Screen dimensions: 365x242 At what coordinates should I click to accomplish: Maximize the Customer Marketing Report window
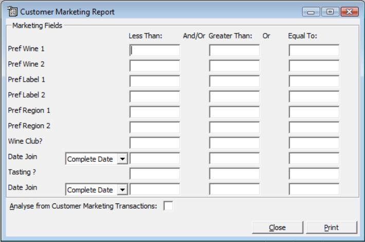(x=330, y=12)
